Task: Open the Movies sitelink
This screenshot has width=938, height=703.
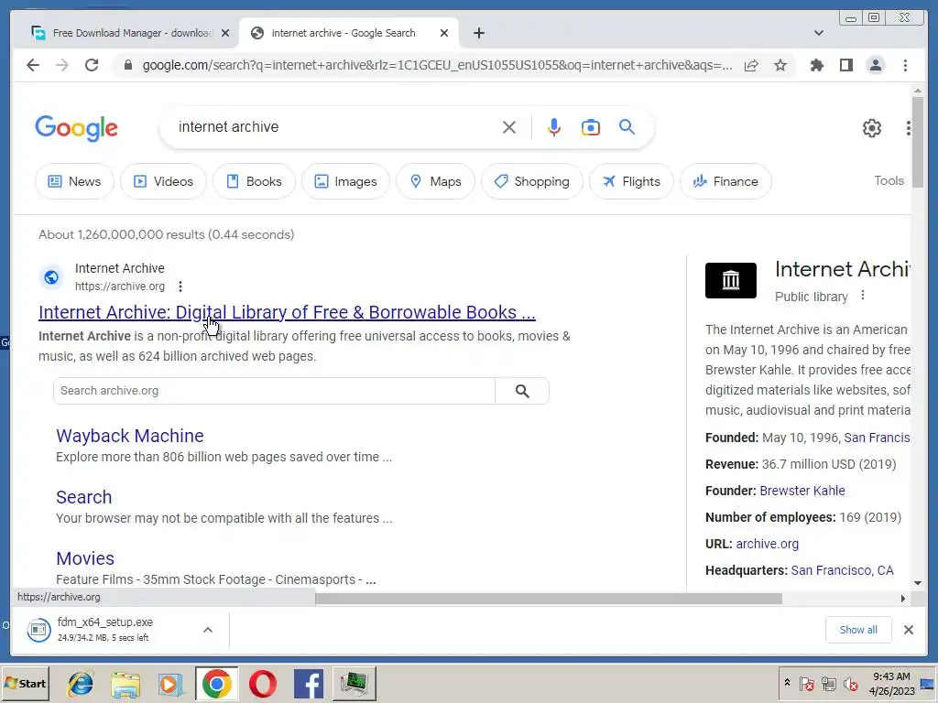Action: tap(85, 558)
